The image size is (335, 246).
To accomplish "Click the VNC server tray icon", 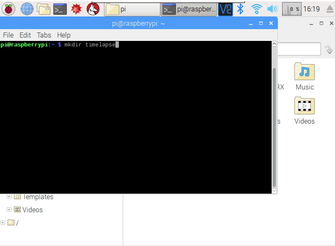I will tap(225, 9).
